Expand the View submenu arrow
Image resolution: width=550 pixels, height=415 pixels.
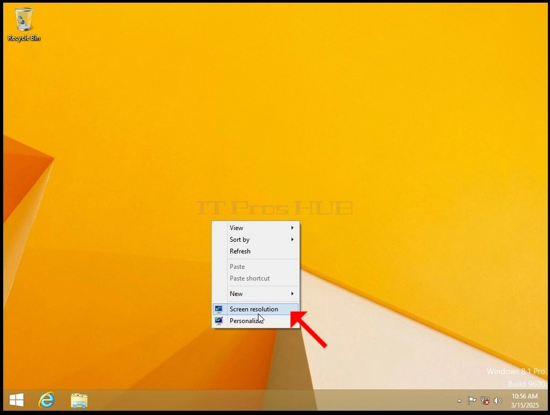(292, 228)
